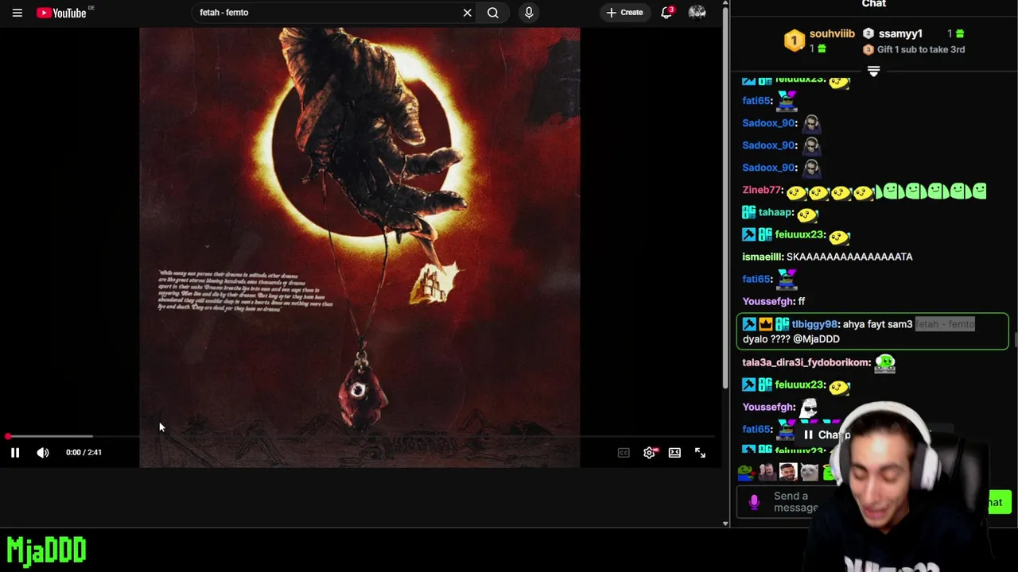This screenshot has width=1018, height=572.
Task: Insert the cat quick emote
Action: tap(809, 473)
